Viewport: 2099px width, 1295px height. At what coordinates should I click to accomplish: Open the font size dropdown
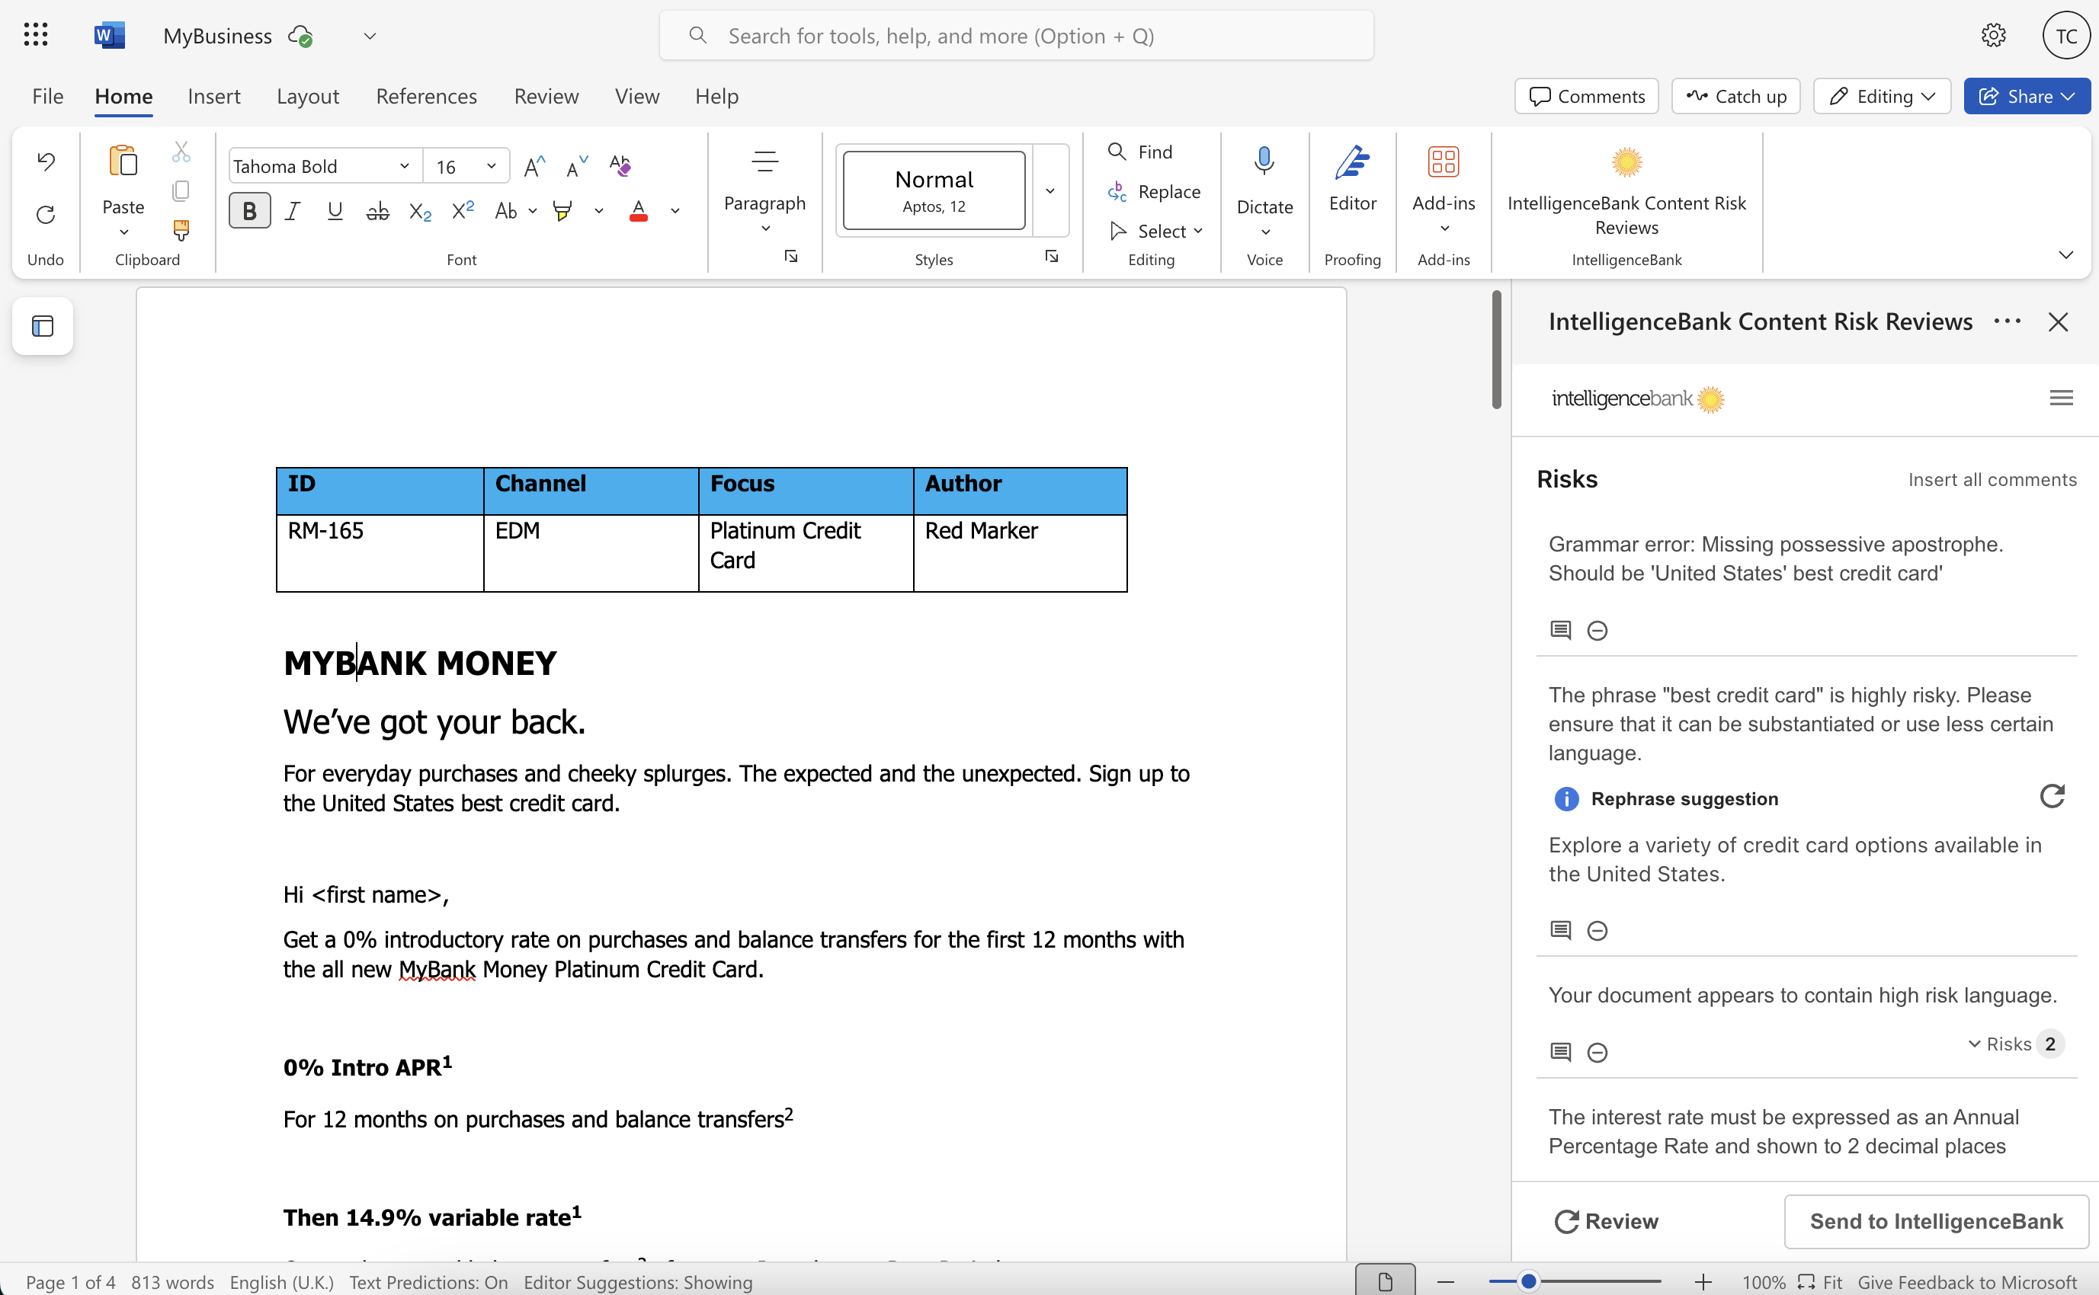[491, 166]
